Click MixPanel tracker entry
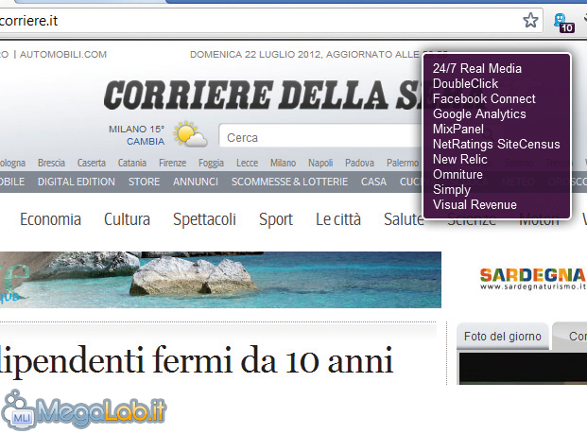Image resolution: width=587 pixels, height=434 pixels. [458, 130]
